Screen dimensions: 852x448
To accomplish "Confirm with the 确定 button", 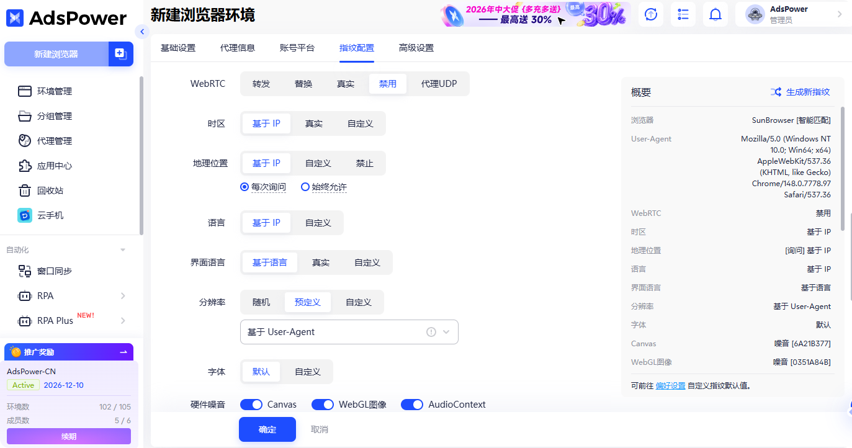I will (267, 429).
